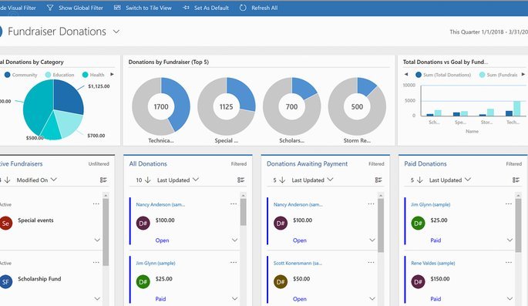528x306 pixels.
Task: Click next legend arrow in Donations by Category
Action: point(112,75)
